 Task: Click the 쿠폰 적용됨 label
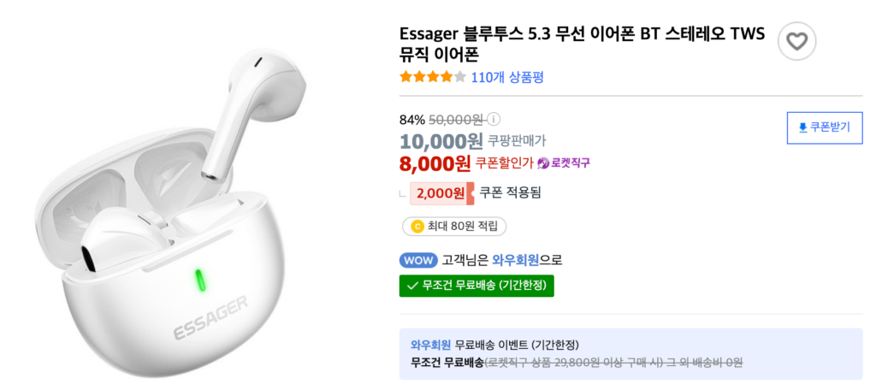(510, 193)
